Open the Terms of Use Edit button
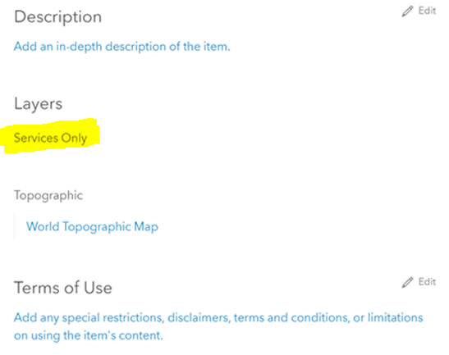This screenshot has width=449, height=355. (419, 282)
